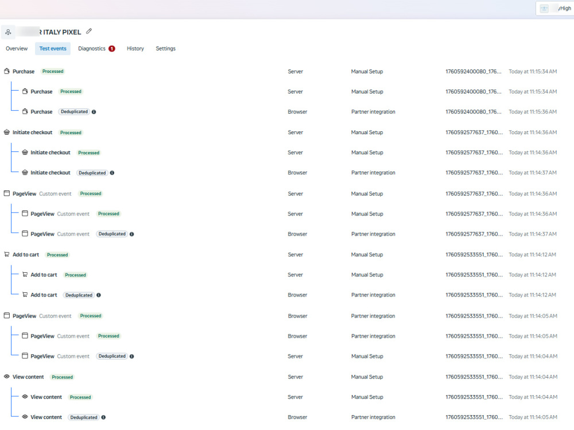The image size is (574, 430).
Task: Click basket icon on Initiate checkout Browser child row
Action: (25, 173)
